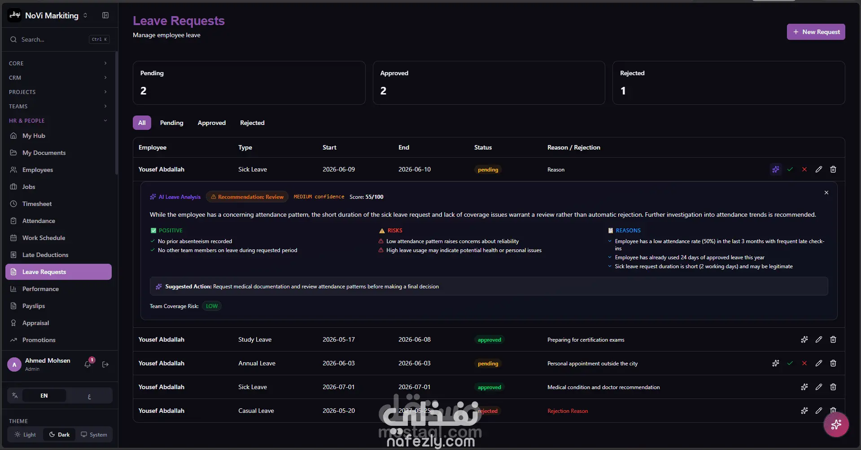Switch theme to Light
This screenshot has width=861, height=450.
25,434
